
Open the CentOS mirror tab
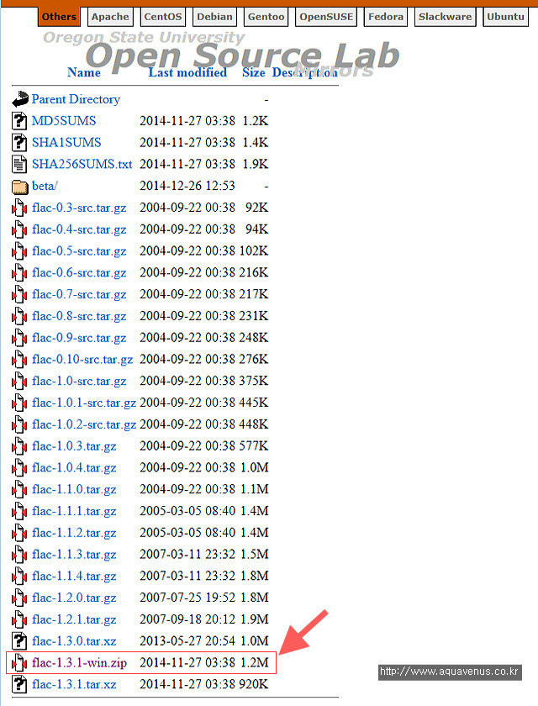(x=163, y=17)
